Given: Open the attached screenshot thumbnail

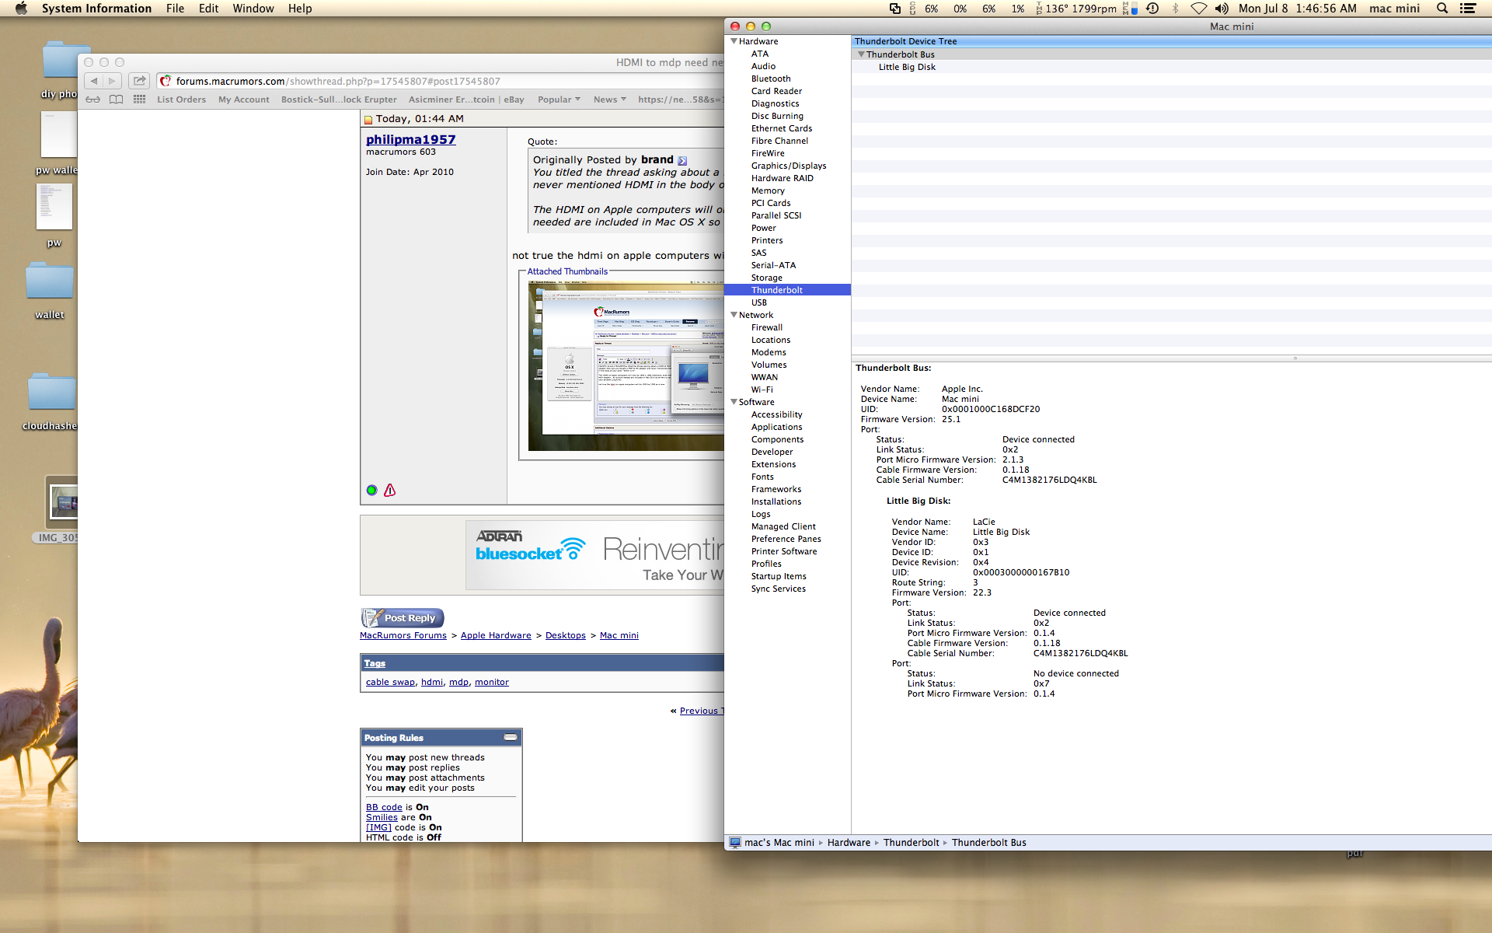Looking at the screenshot, I should pos(626,365).
